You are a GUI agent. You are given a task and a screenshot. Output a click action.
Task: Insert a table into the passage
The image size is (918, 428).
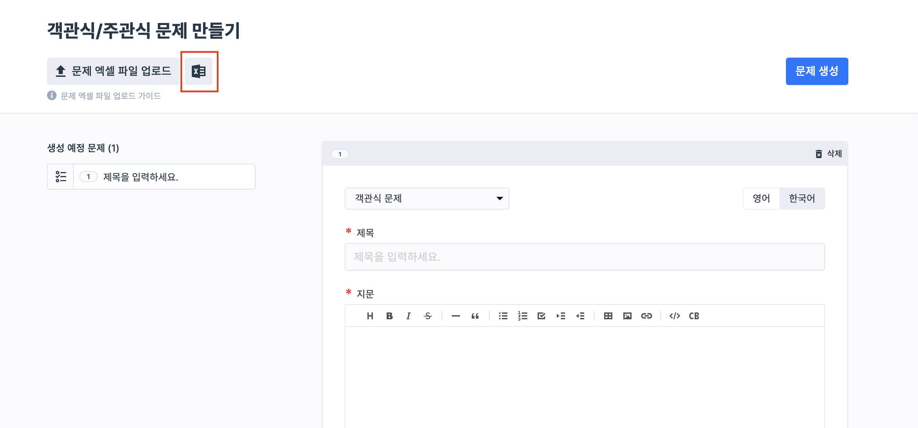click(x=608, y=316)
